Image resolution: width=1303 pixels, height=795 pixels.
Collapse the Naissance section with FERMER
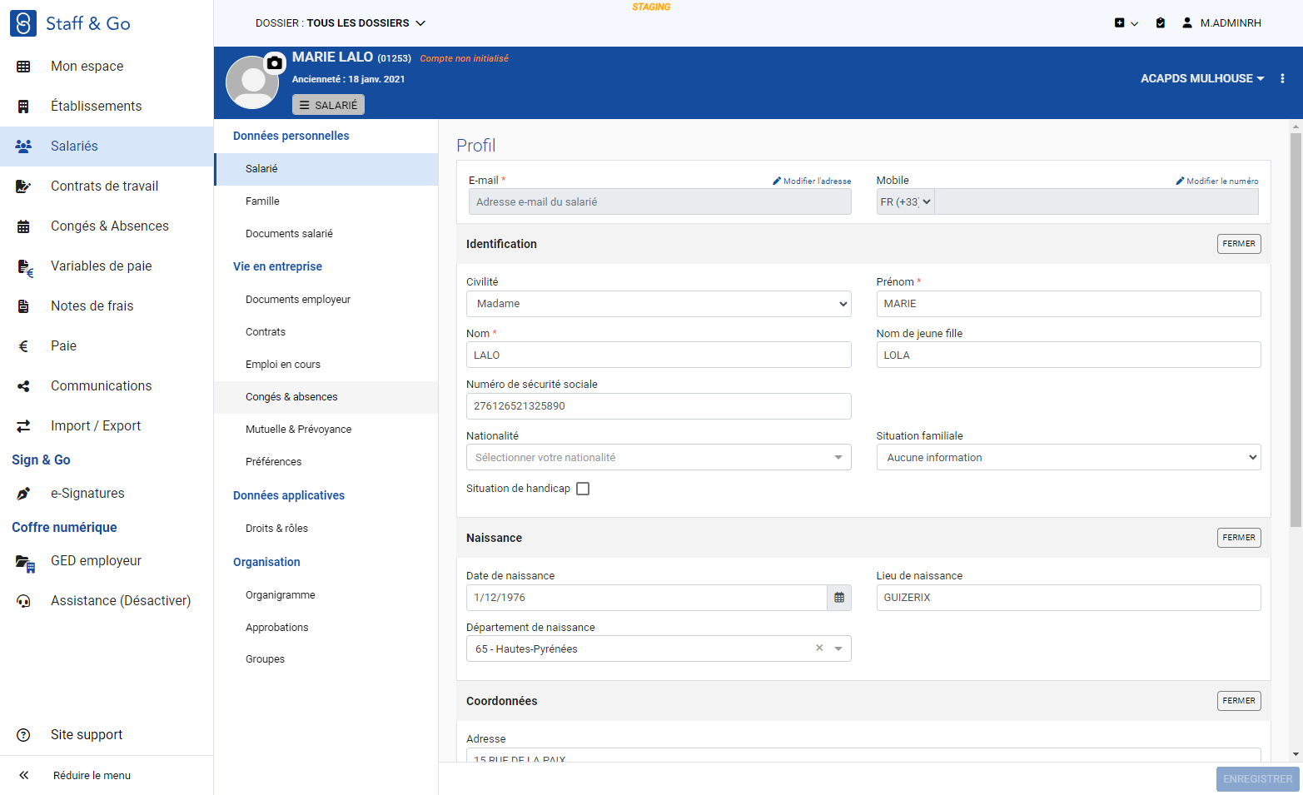click(1239, 538)
